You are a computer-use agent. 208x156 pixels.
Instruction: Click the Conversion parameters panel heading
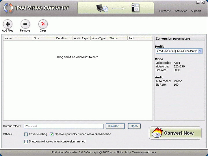click(173, 38)
